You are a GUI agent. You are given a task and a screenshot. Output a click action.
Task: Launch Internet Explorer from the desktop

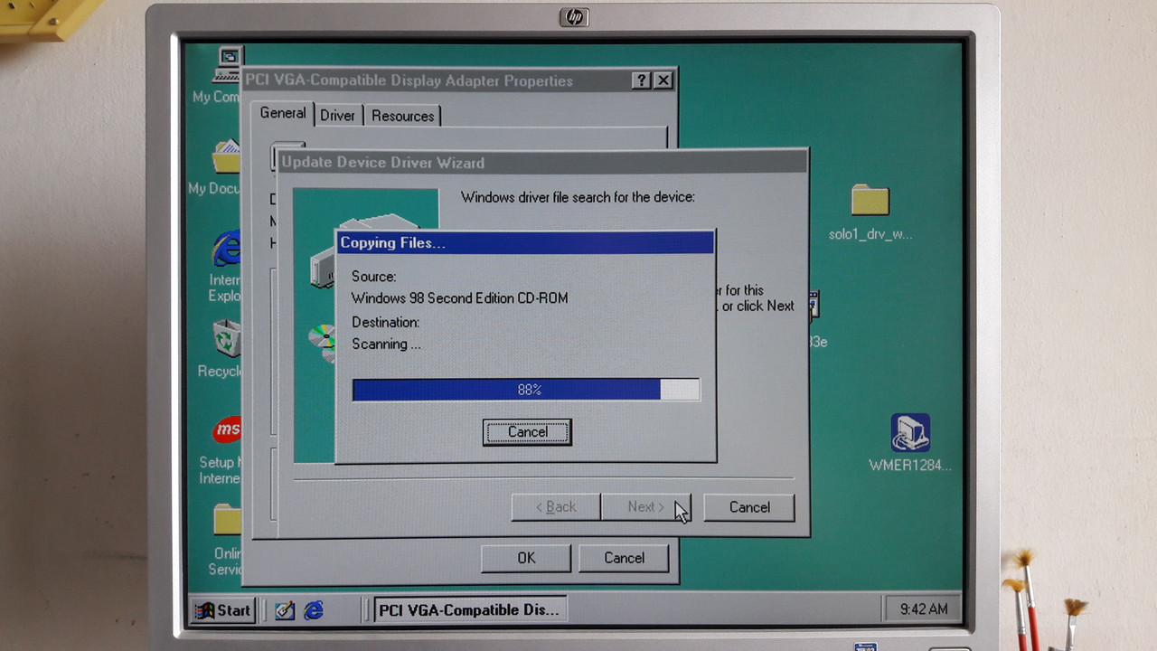point(227,248)
